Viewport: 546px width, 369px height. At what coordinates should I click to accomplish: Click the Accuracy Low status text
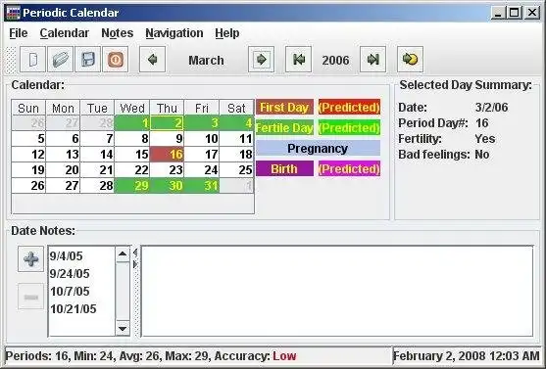(255, 356)
